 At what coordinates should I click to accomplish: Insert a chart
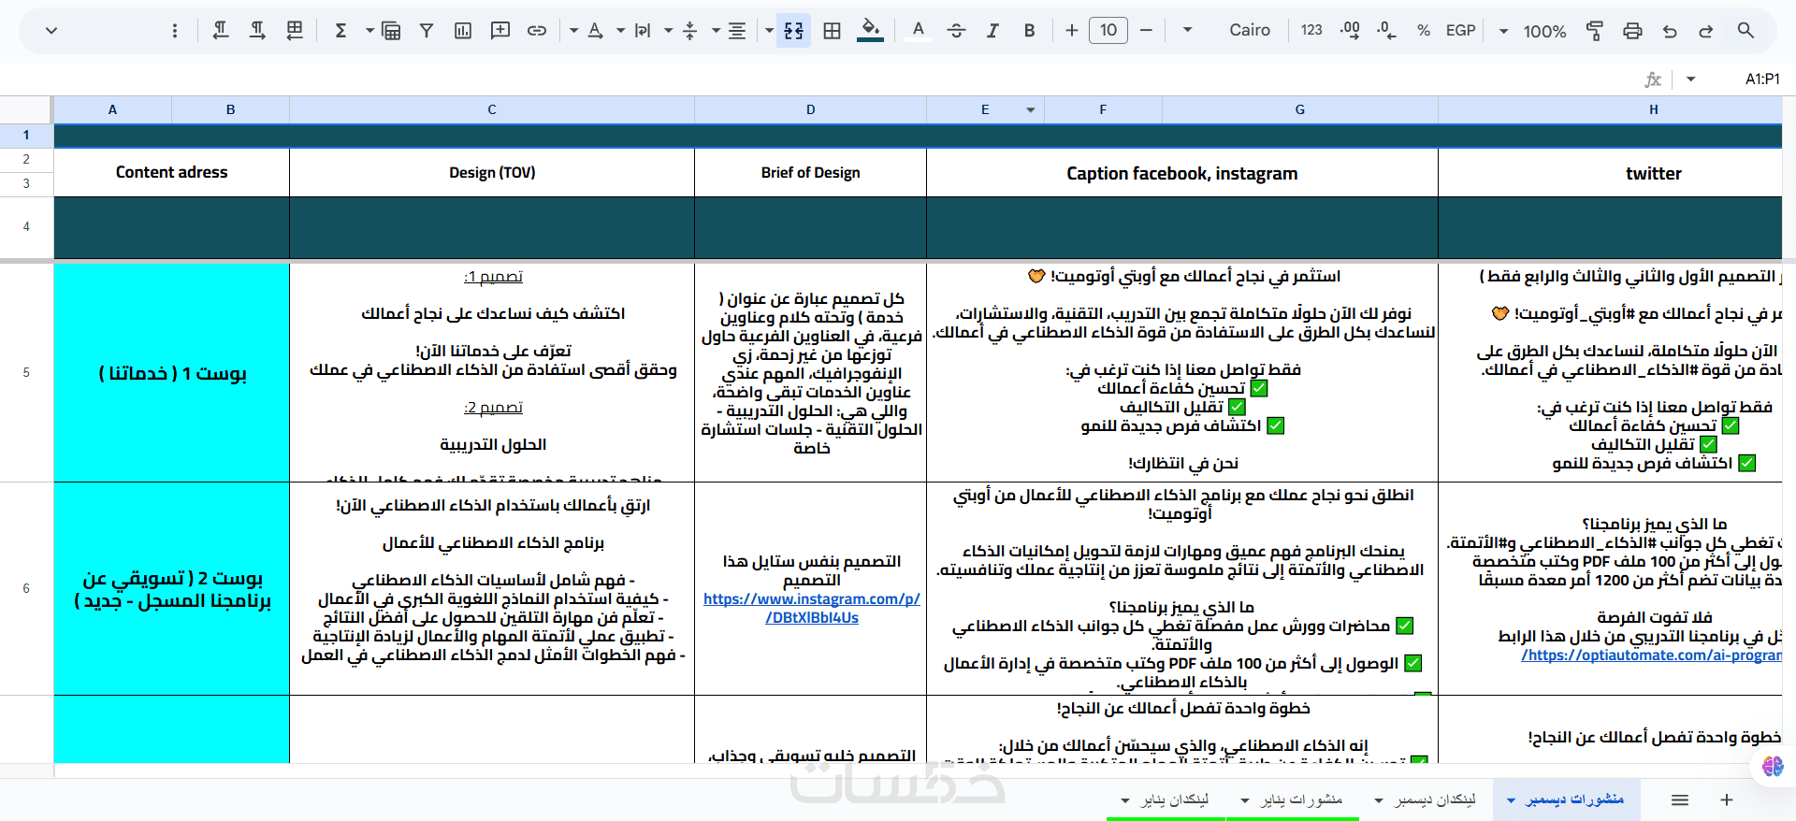tap(463, 31)
